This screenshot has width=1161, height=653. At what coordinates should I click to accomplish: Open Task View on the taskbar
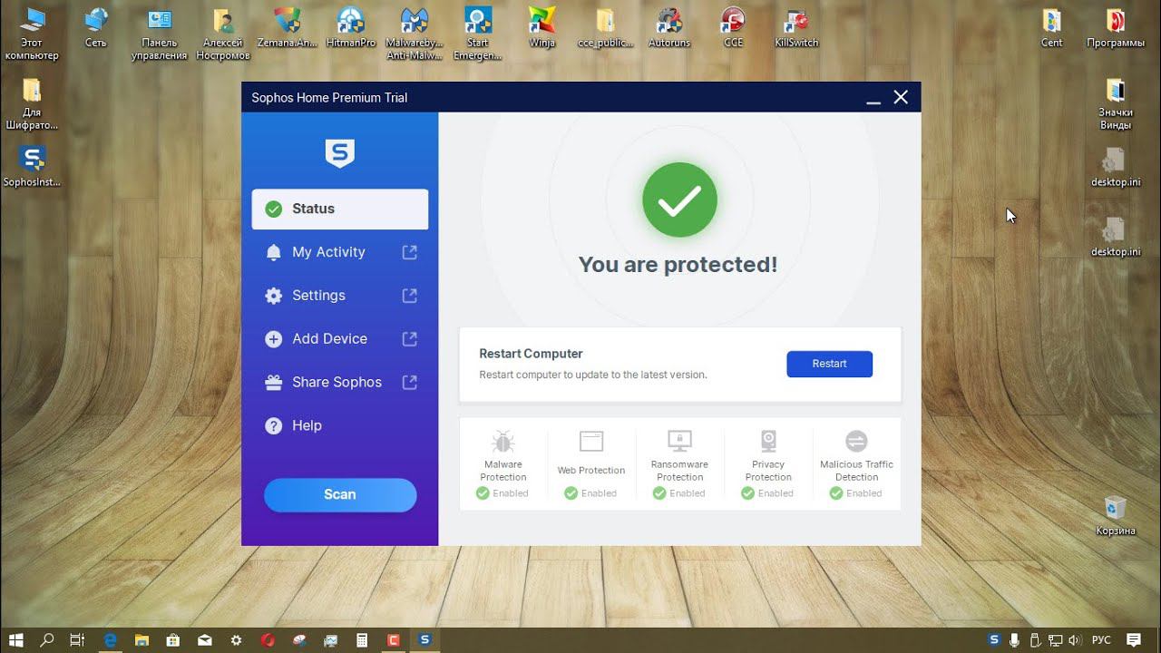[x=77, y=639]
